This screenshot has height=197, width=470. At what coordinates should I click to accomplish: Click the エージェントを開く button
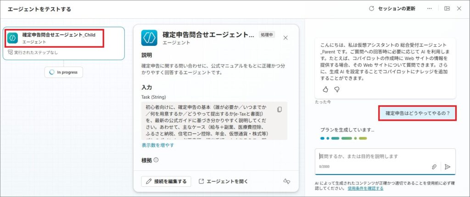(x=223, y=181)
